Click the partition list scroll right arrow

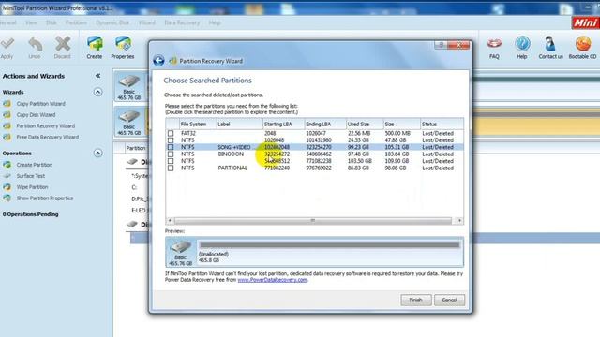coord(459,221)
